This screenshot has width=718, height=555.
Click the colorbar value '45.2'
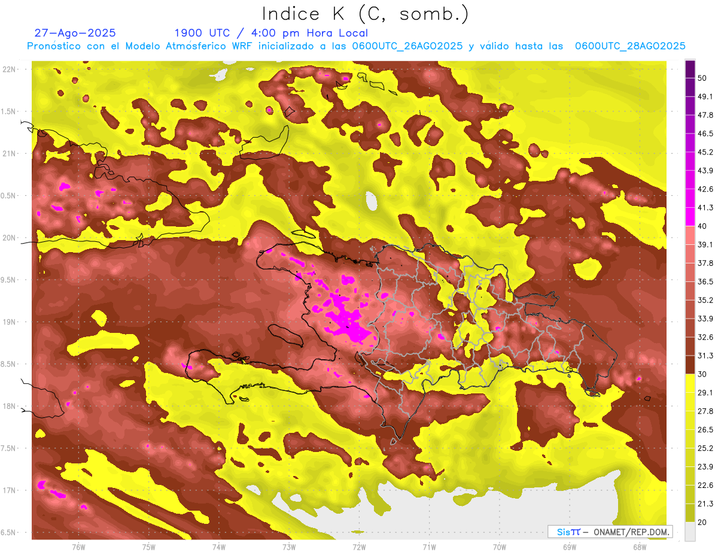tap(705, 152)
